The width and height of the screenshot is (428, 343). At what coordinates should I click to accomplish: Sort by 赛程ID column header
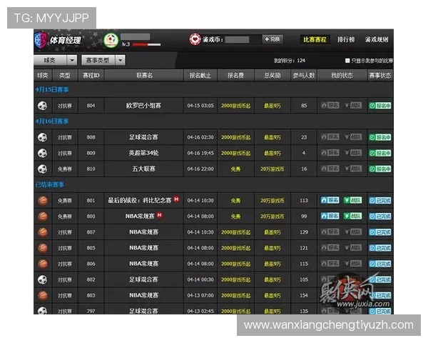(x=91, y=76)
